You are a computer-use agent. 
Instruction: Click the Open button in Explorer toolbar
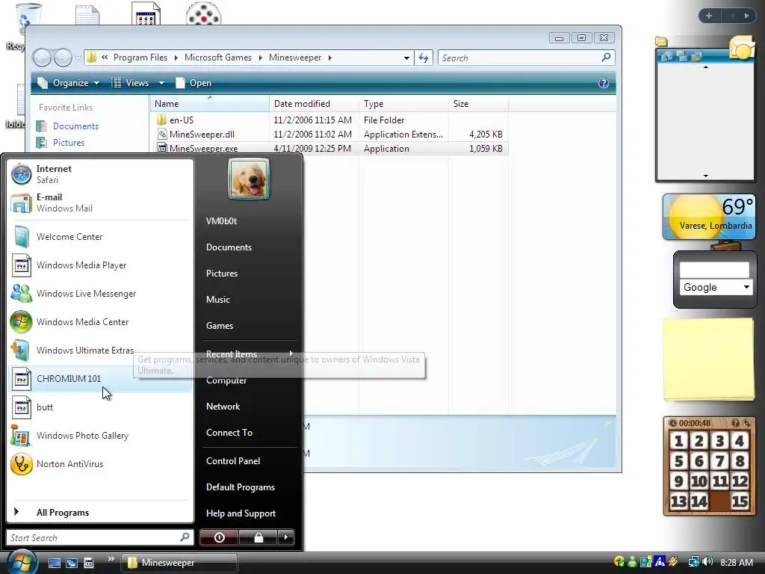[x=193, y=83]
